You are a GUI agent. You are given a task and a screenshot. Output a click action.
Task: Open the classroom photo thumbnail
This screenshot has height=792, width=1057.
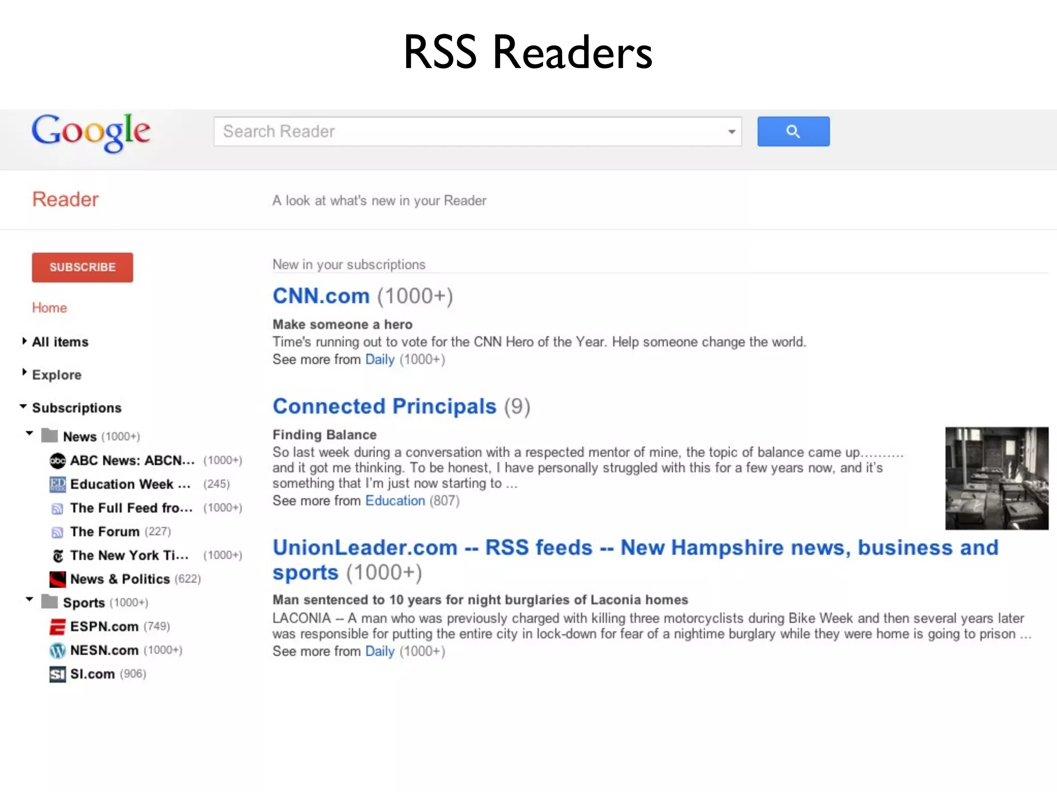coord(997,478)
